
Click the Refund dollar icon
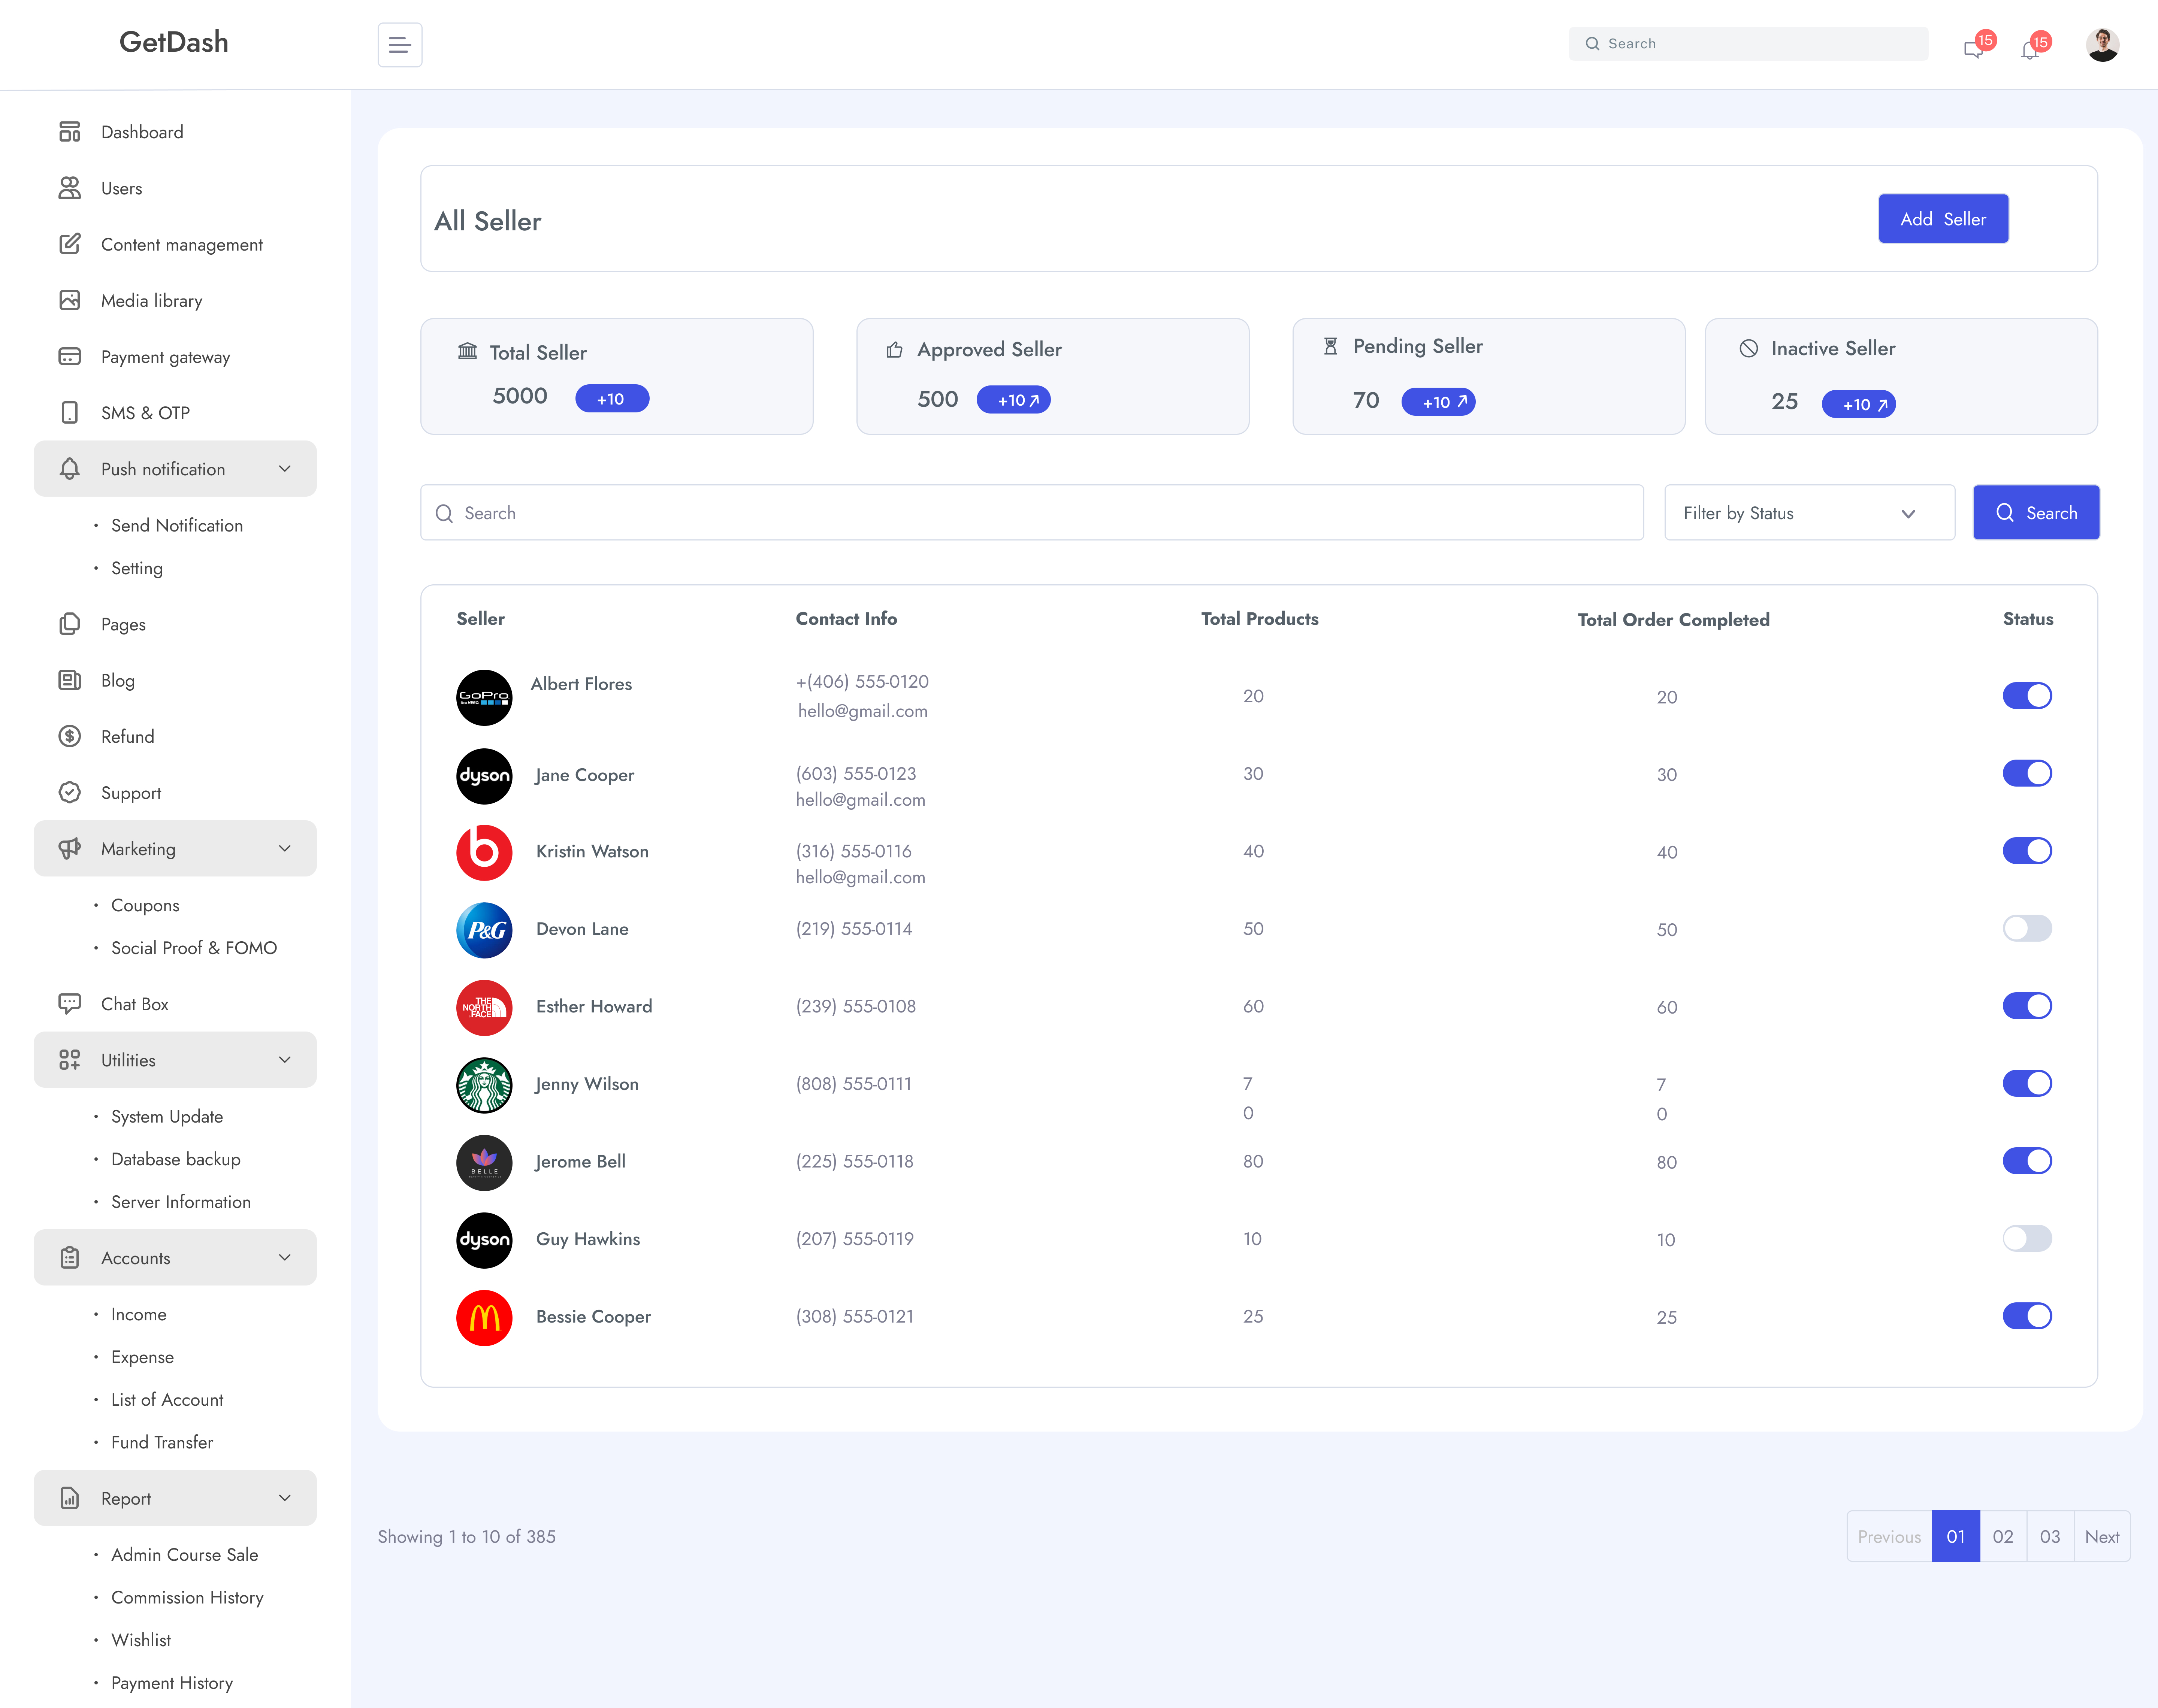point(69,736)
